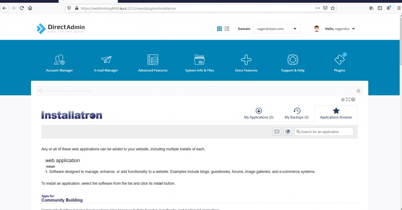Open the Firefox account icon

click(388, 8)
